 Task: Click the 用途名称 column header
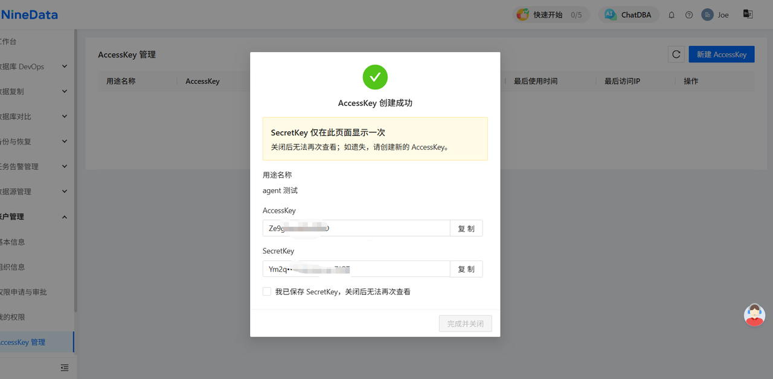tap(121, 81)
